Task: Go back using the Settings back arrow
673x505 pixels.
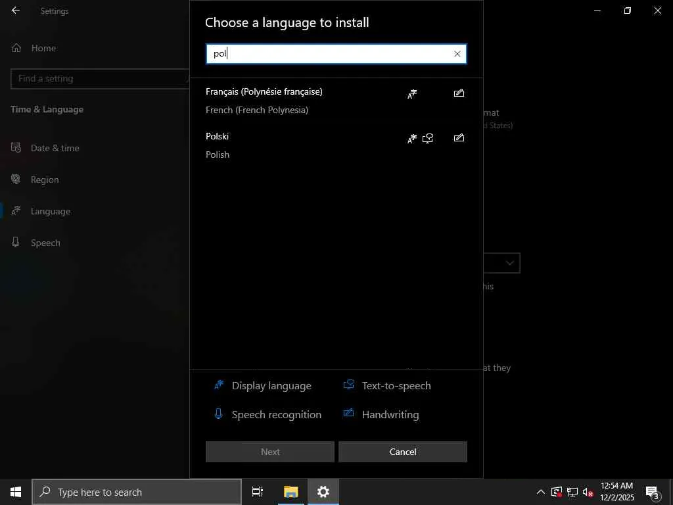Action: coord(16,11)
